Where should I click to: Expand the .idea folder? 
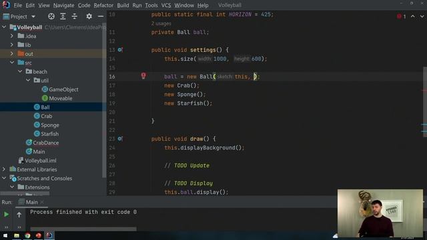pyautogui.click(x=12, y=36)
